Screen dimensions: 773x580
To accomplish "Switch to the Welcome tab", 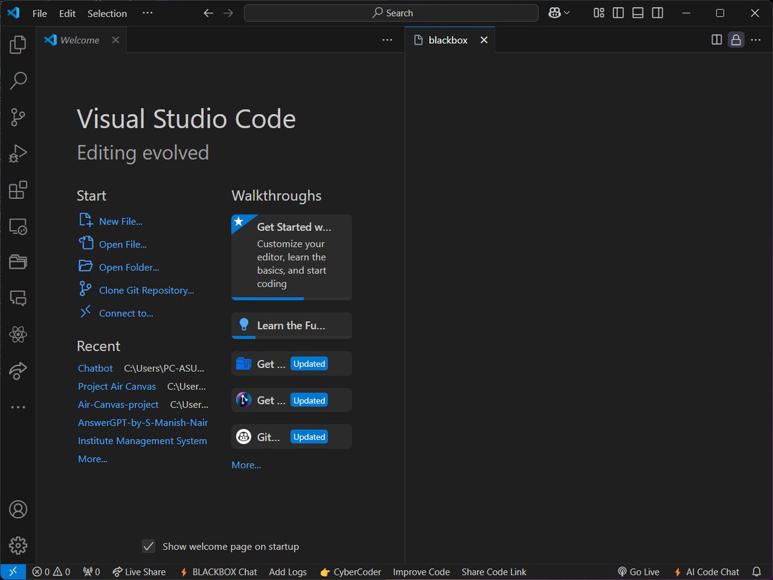I will [x=81, y=40].
